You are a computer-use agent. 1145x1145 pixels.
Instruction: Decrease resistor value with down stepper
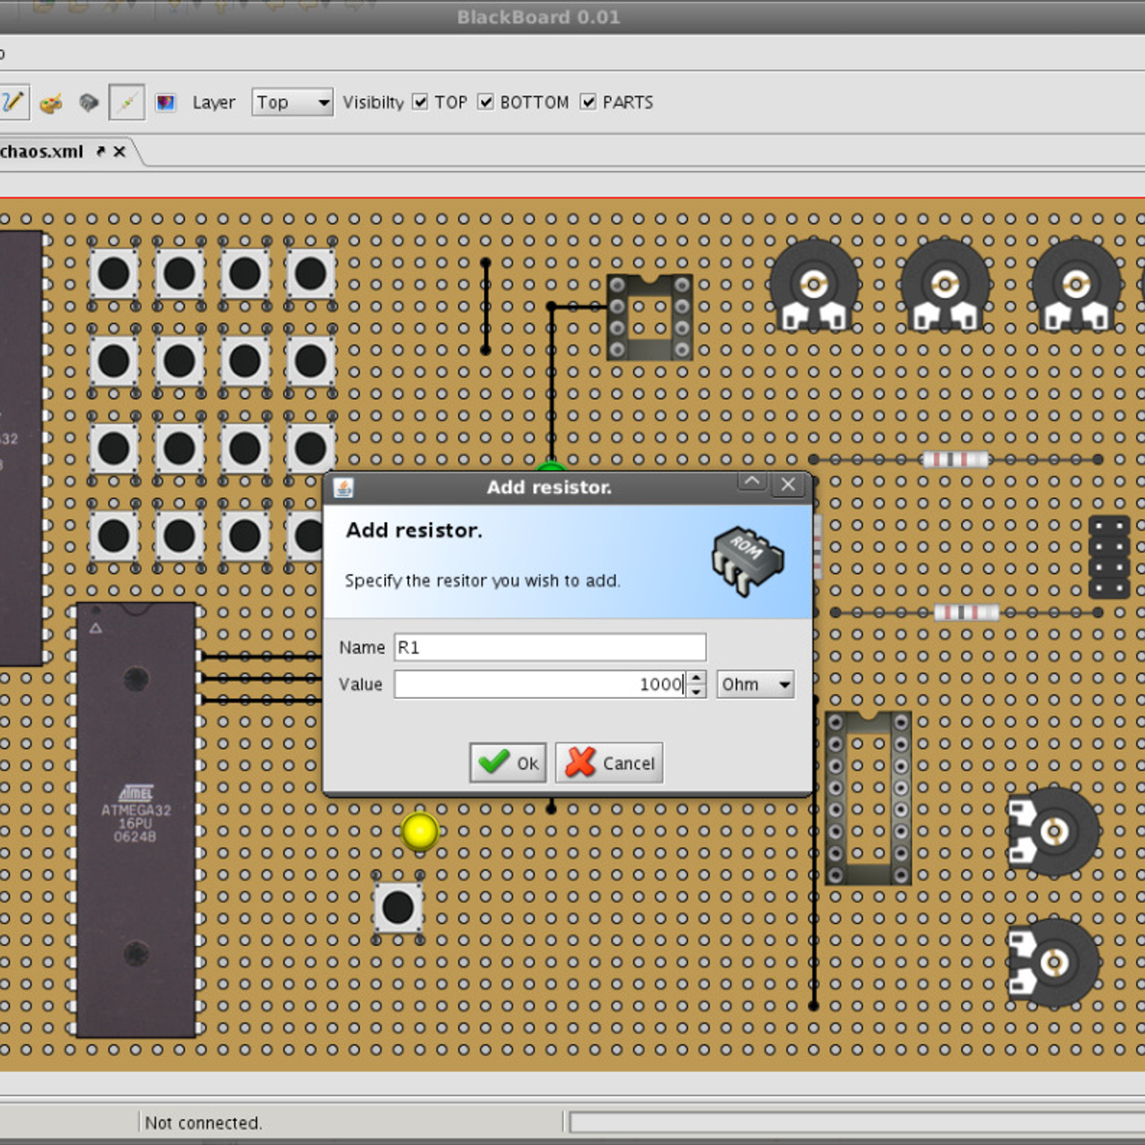pos(696,691)
